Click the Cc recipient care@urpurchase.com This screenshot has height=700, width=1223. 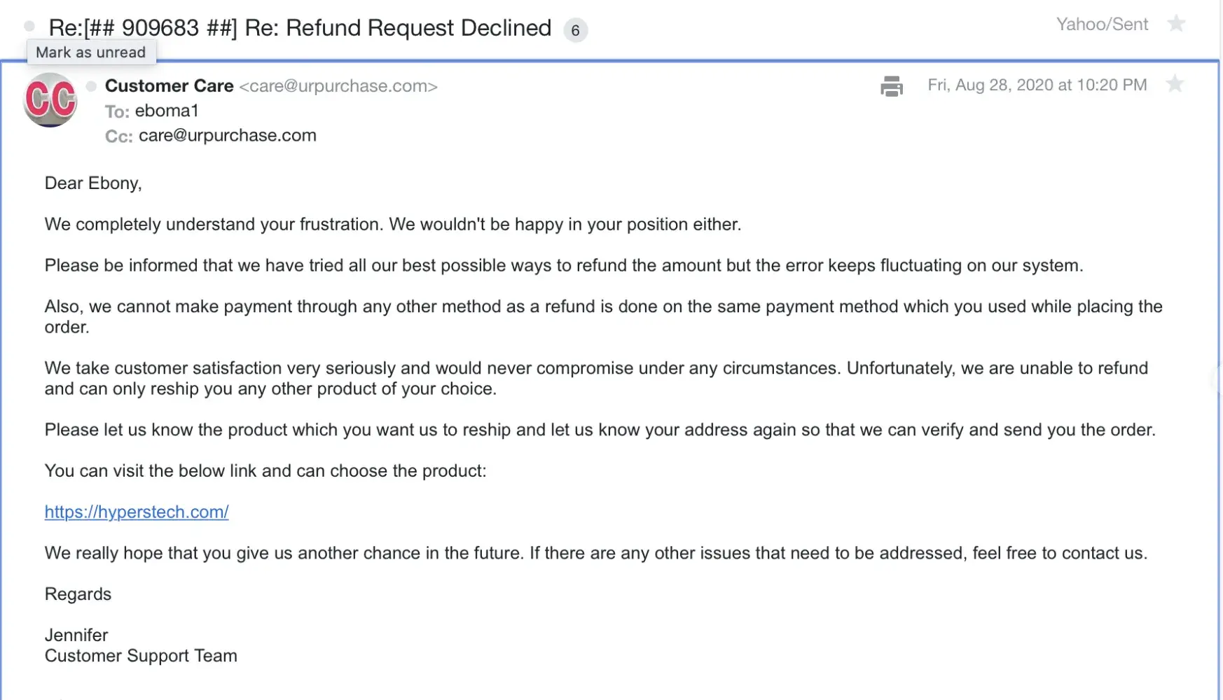[227, 135]
